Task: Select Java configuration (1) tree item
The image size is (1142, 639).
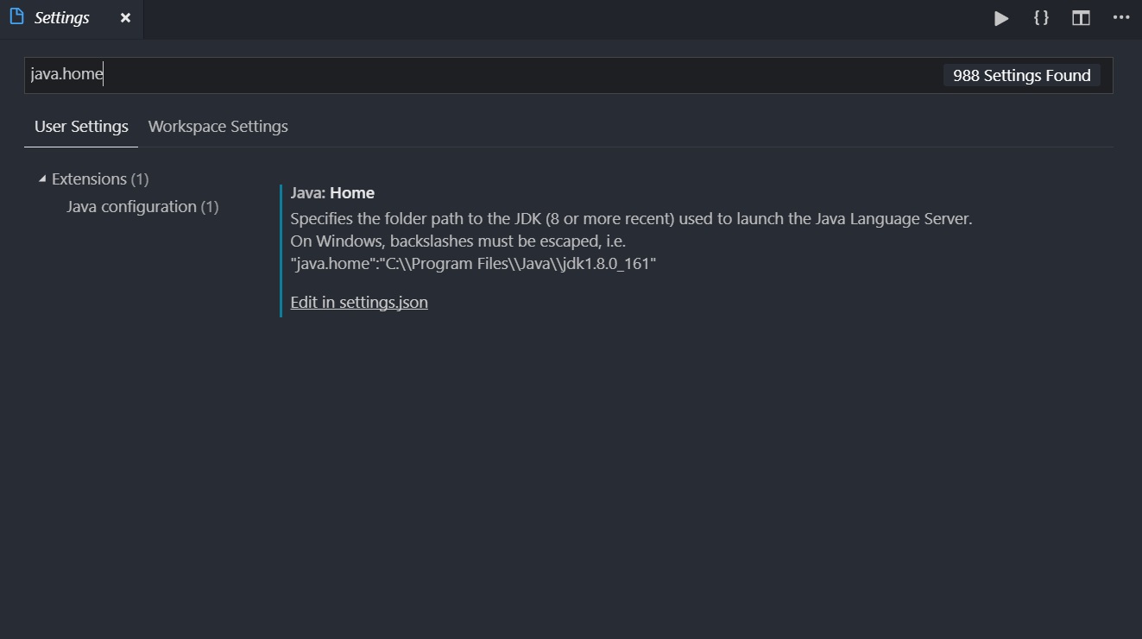Action: coord(142,207)
